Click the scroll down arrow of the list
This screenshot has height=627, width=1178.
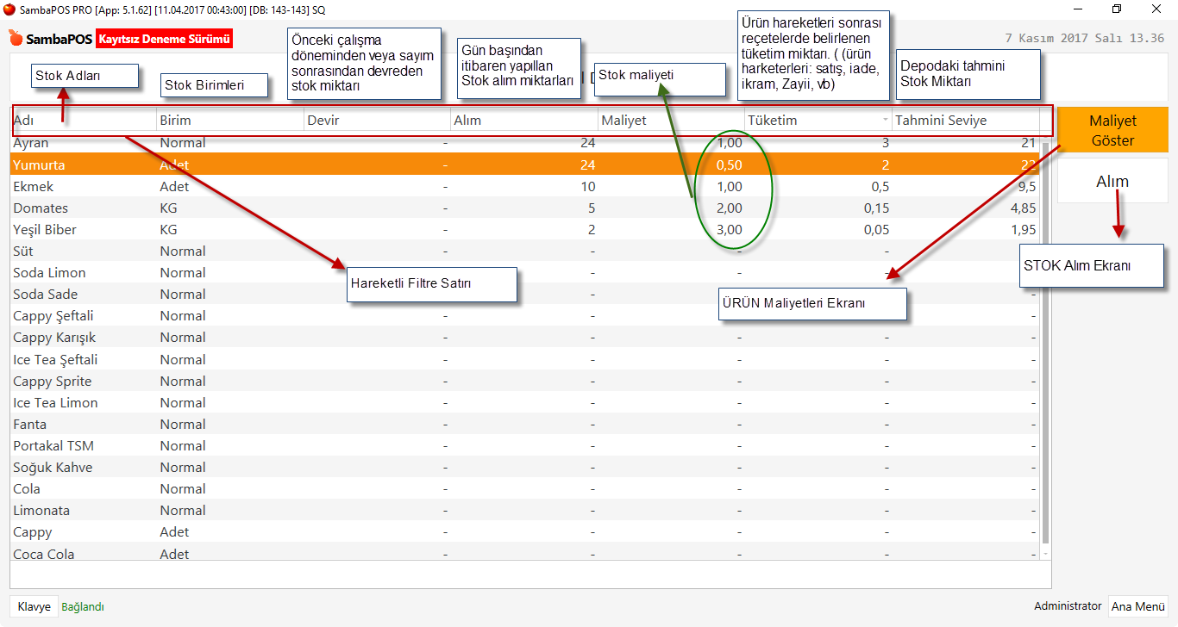point(1046,554)
